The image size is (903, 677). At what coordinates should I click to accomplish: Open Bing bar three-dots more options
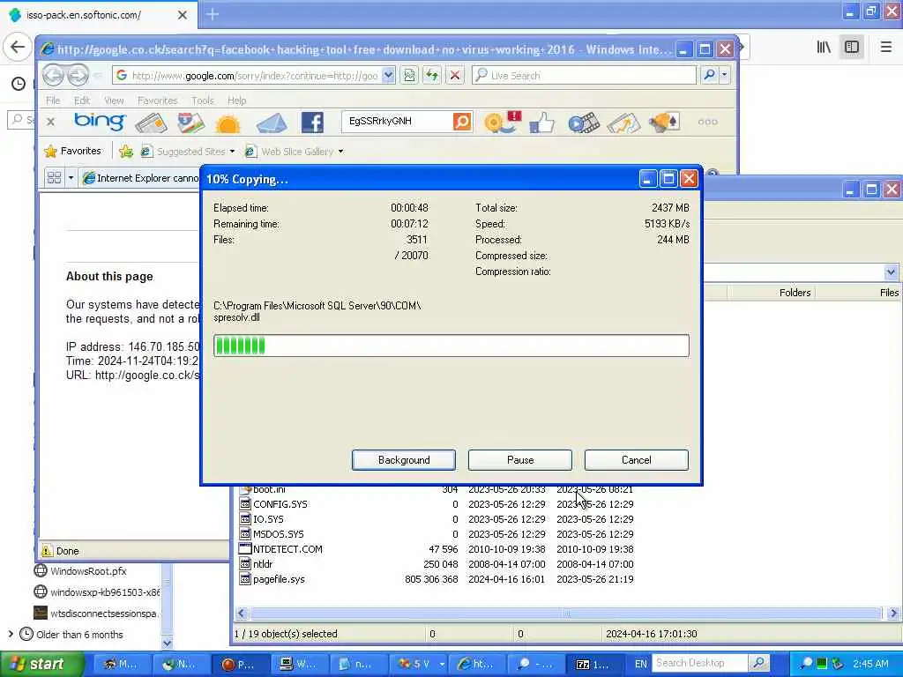707,122
